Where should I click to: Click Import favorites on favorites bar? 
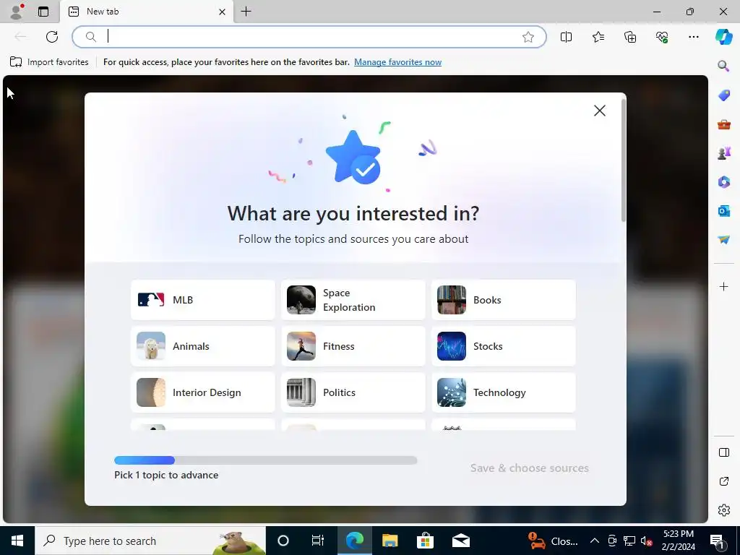click(49, 62)
